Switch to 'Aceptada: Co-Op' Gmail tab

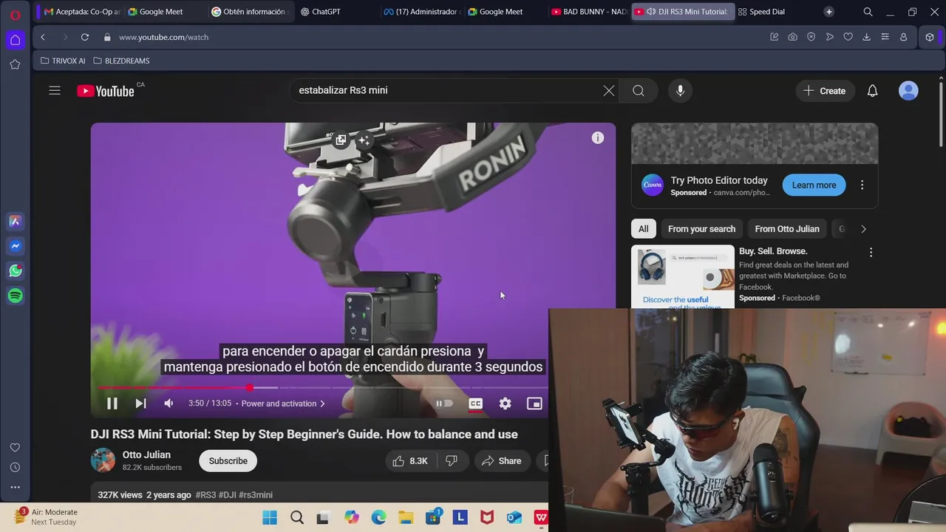81,12
